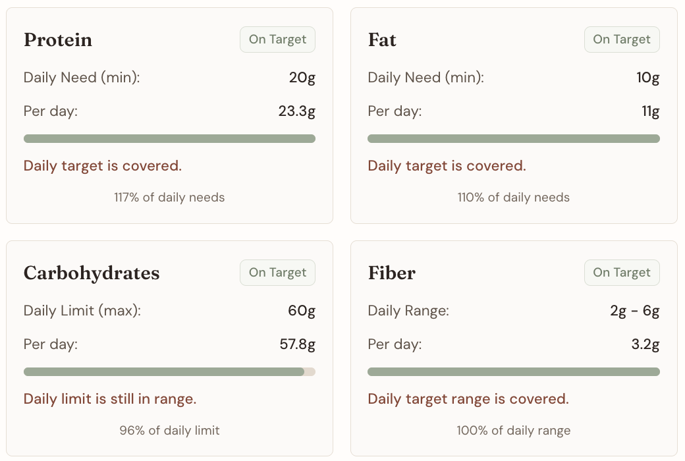The image size is (685, 461).
Task: Click the 23.3g protein per day value
Action: click(298, 111)
